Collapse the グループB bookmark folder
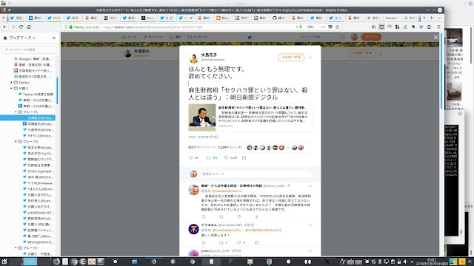This screenshot has height=266, width=474. coord(16,141)
